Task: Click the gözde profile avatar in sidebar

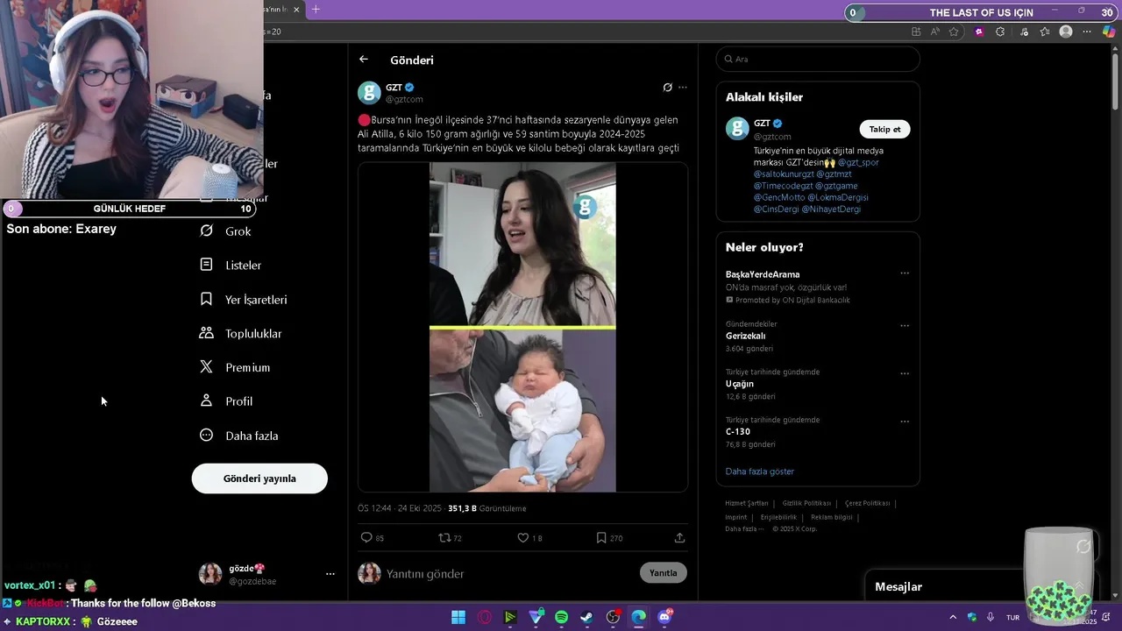Action: tap(210, 574)
